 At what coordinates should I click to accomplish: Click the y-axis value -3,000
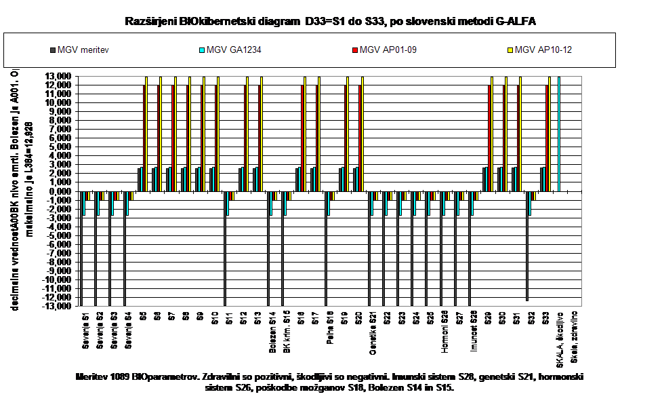pos(59,218)
